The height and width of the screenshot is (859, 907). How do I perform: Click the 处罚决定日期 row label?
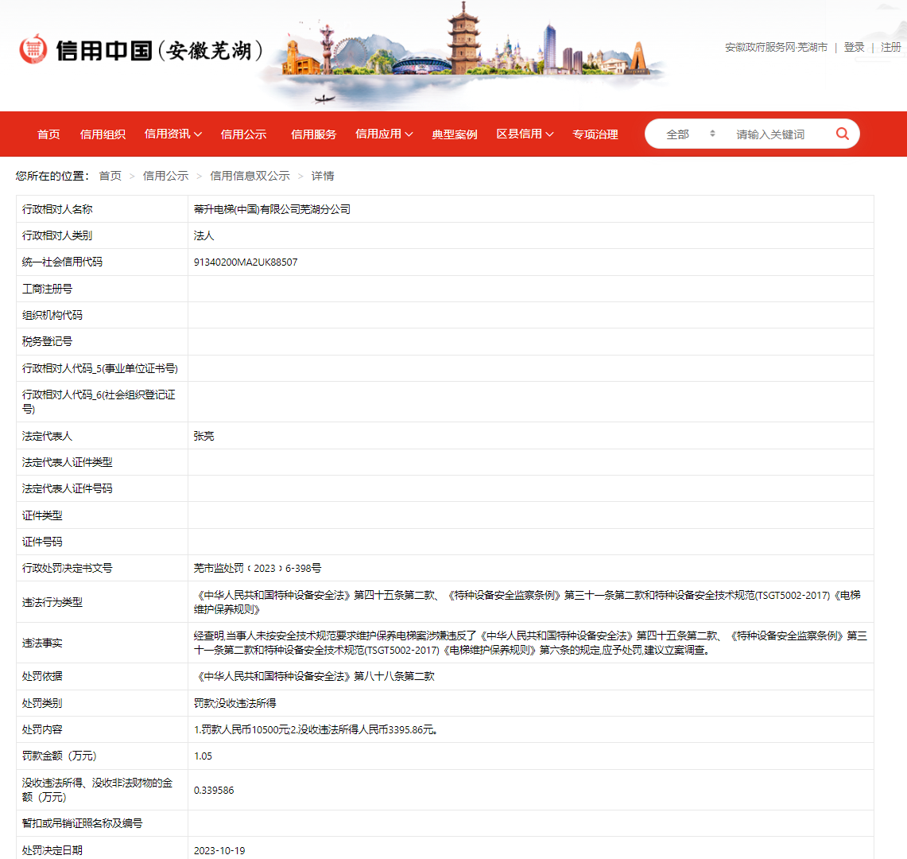(x=52, y=850)
